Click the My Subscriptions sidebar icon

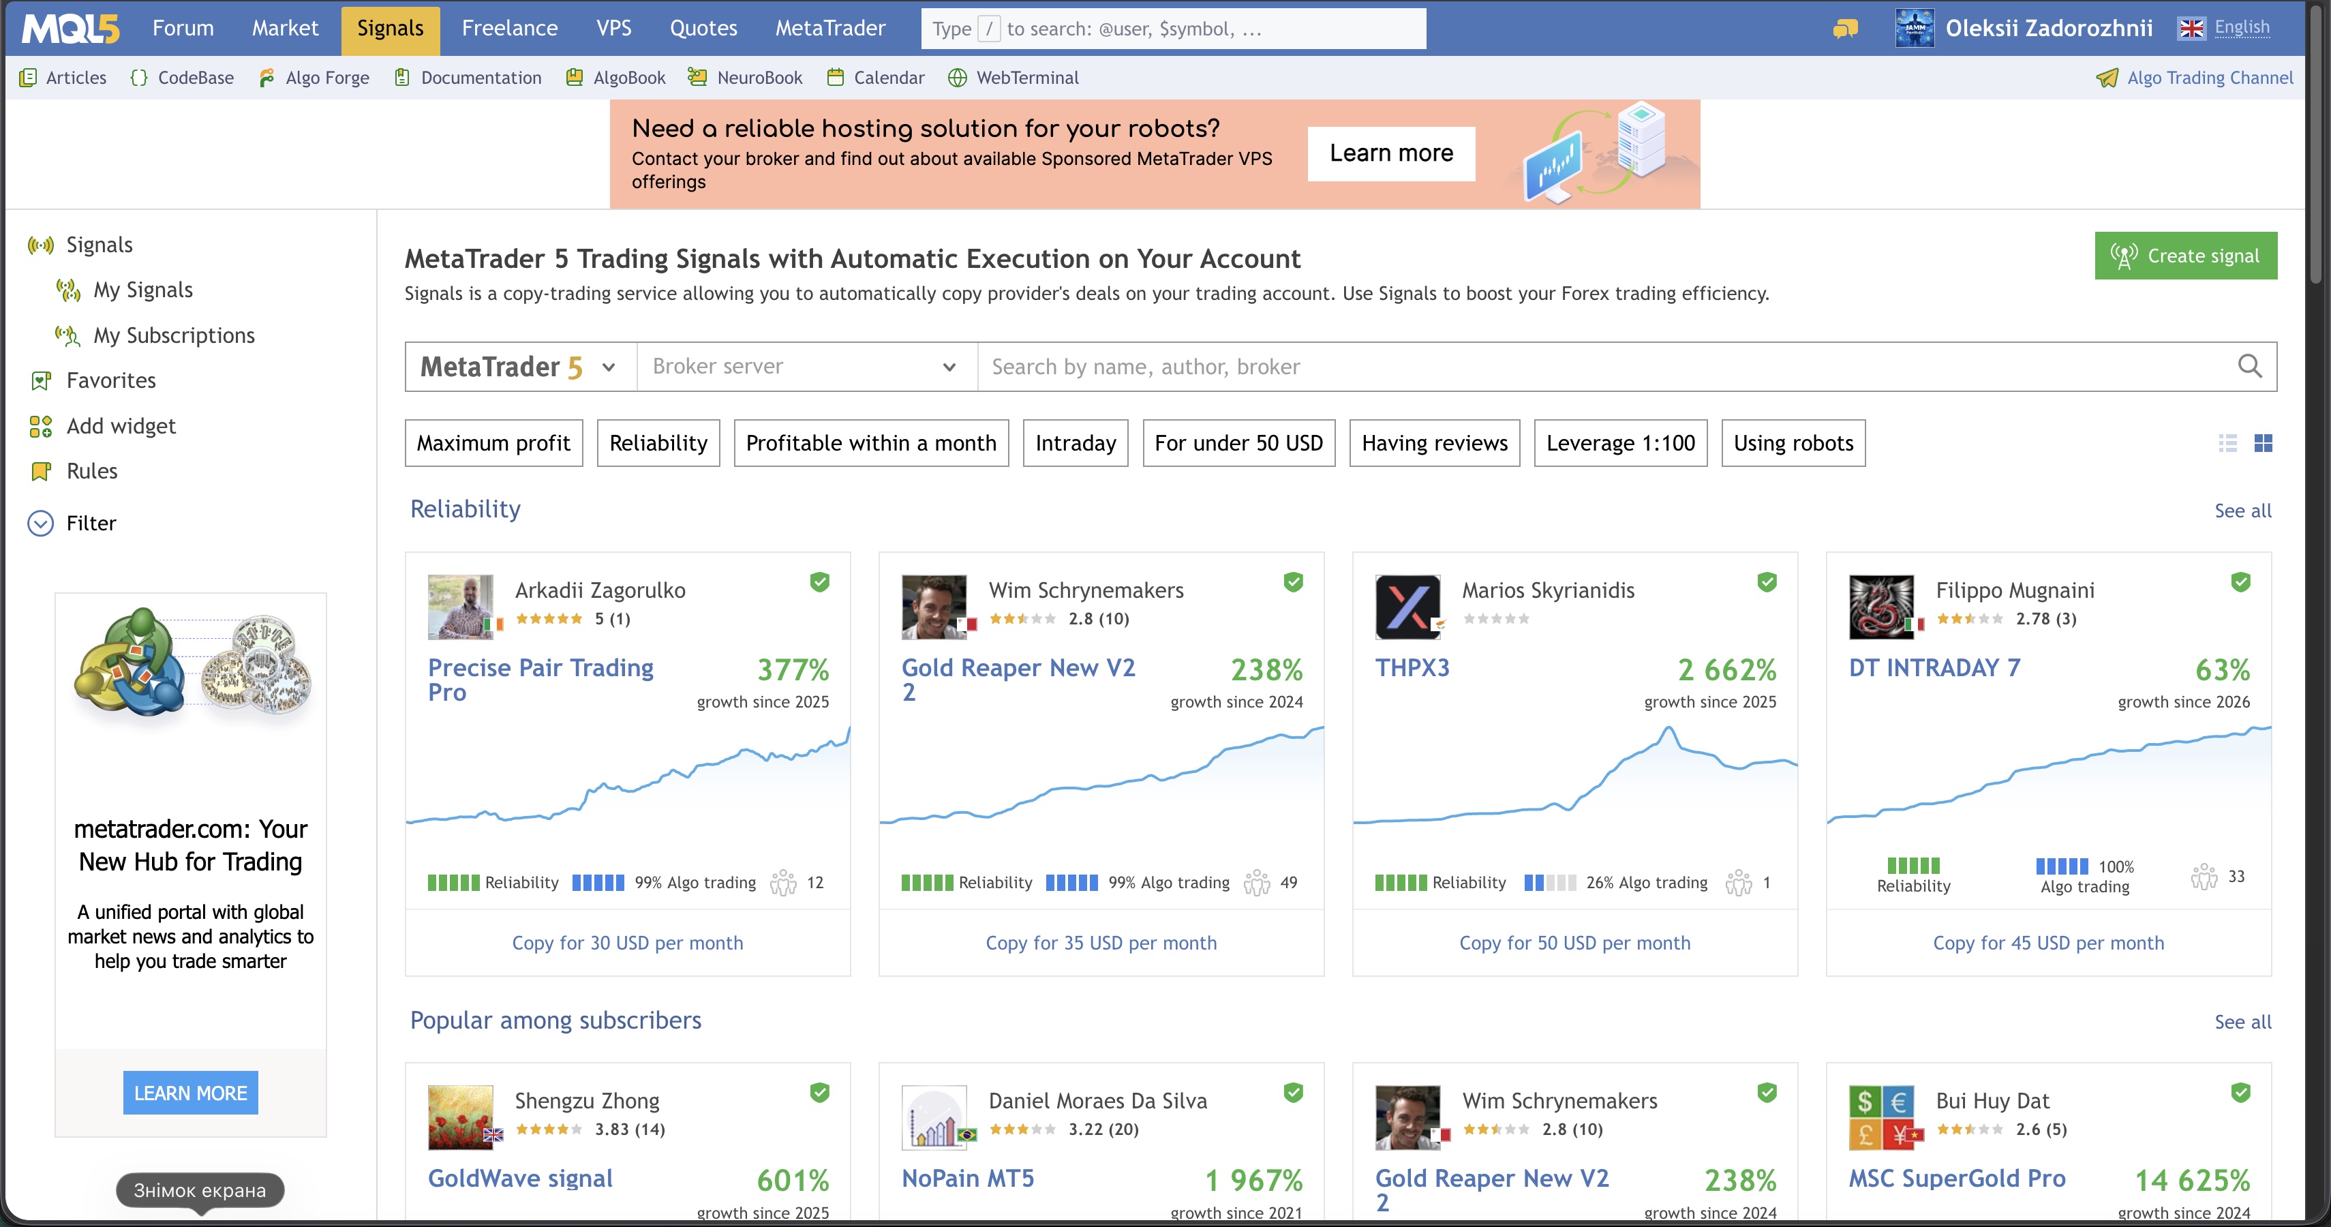point(69,335)
